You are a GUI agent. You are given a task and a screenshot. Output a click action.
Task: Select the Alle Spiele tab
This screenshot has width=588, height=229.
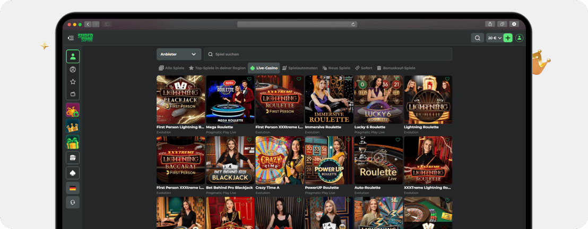[x=171, y=68]
